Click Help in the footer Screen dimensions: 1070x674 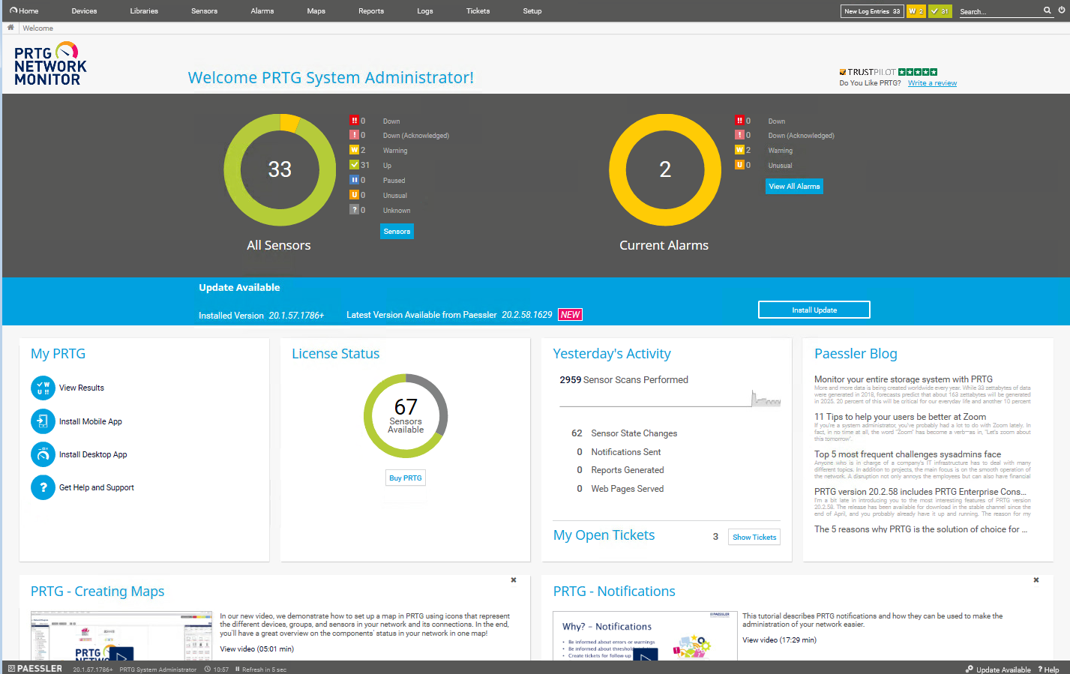click(1049, 670)
